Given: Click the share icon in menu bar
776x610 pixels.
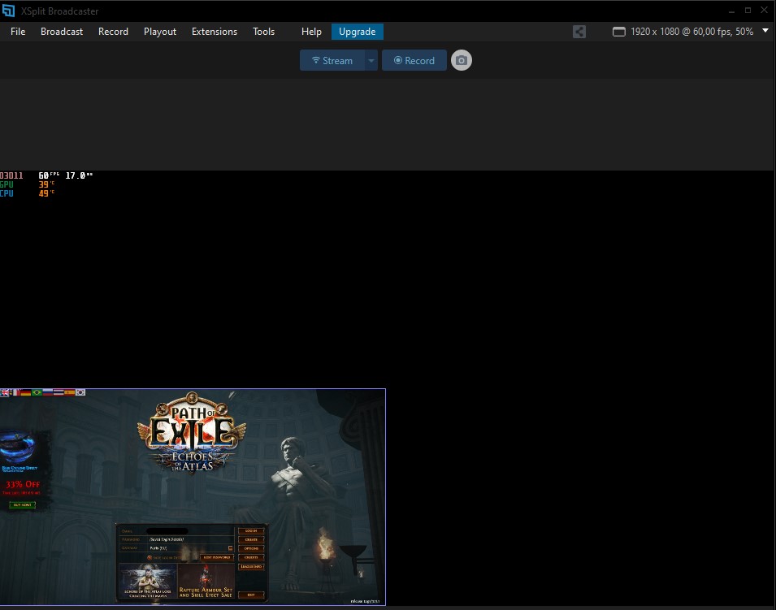Looking at the screenshot, I should (x=579, y=32).
